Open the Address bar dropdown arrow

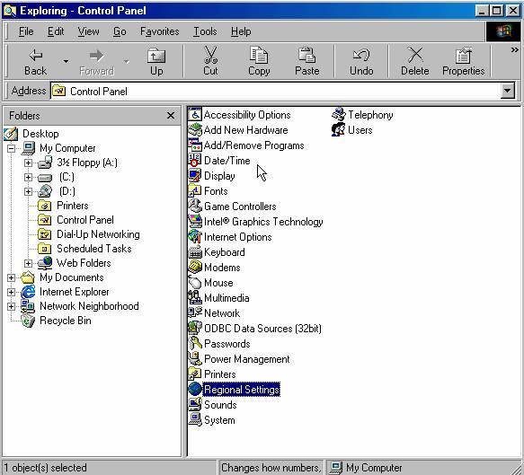pyautogui.click(x=507, y=91)
